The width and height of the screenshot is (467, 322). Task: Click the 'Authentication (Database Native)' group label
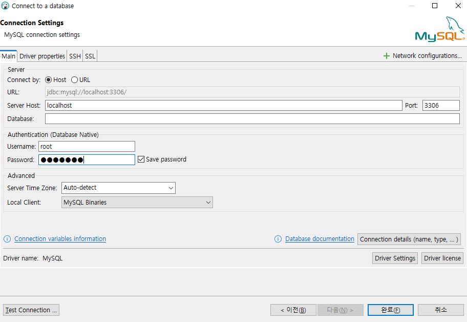coord(53,135)
